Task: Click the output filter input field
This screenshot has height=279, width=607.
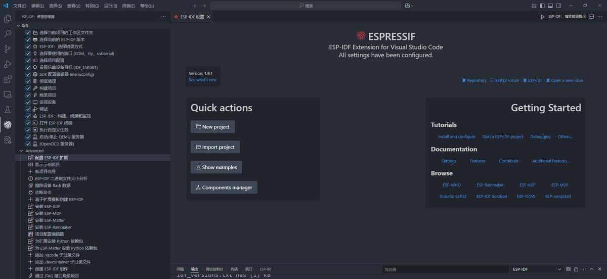Action: pos(446,269)
